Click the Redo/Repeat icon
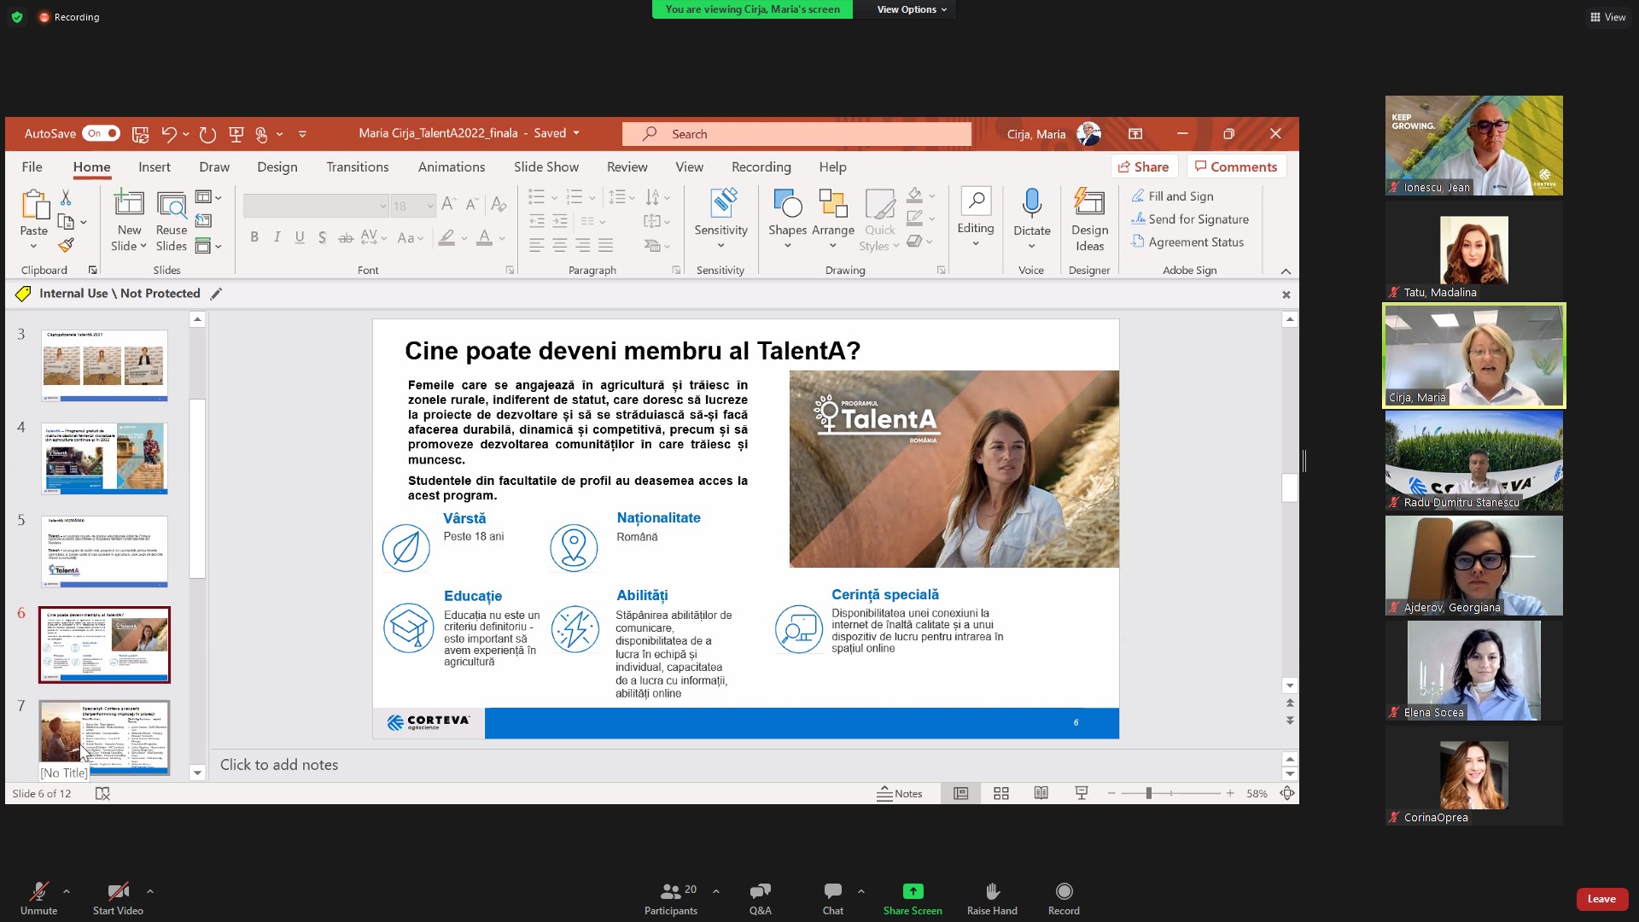Screen dimensions: 1639x922 (x=207, y=134)
